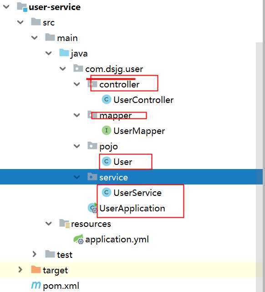265x292 pixels.
Task: Collapse the src folder
Action: click(20, 22)
